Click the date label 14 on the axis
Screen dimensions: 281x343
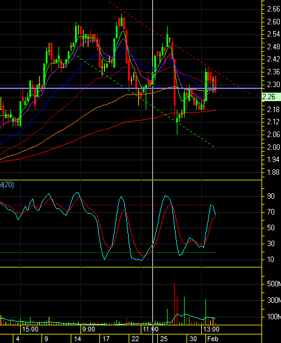pos(77,339)
